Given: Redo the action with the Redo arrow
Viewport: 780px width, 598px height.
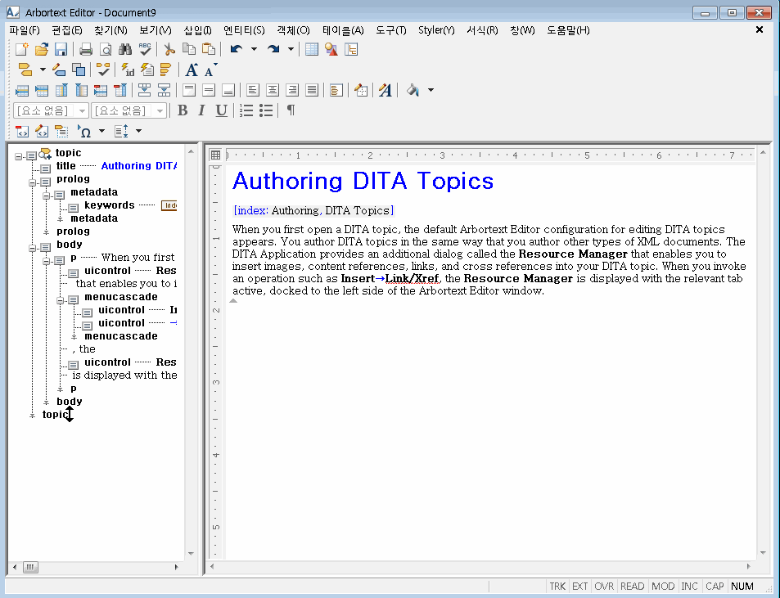Looking at the screenshot, I should [273, 49].
